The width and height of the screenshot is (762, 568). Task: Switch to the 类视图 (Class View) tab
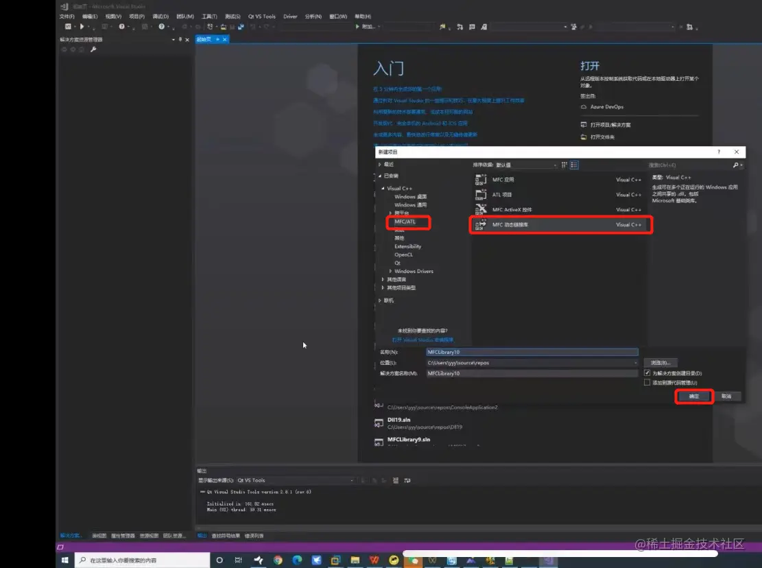pyautogui.click(x=99, y=536)
